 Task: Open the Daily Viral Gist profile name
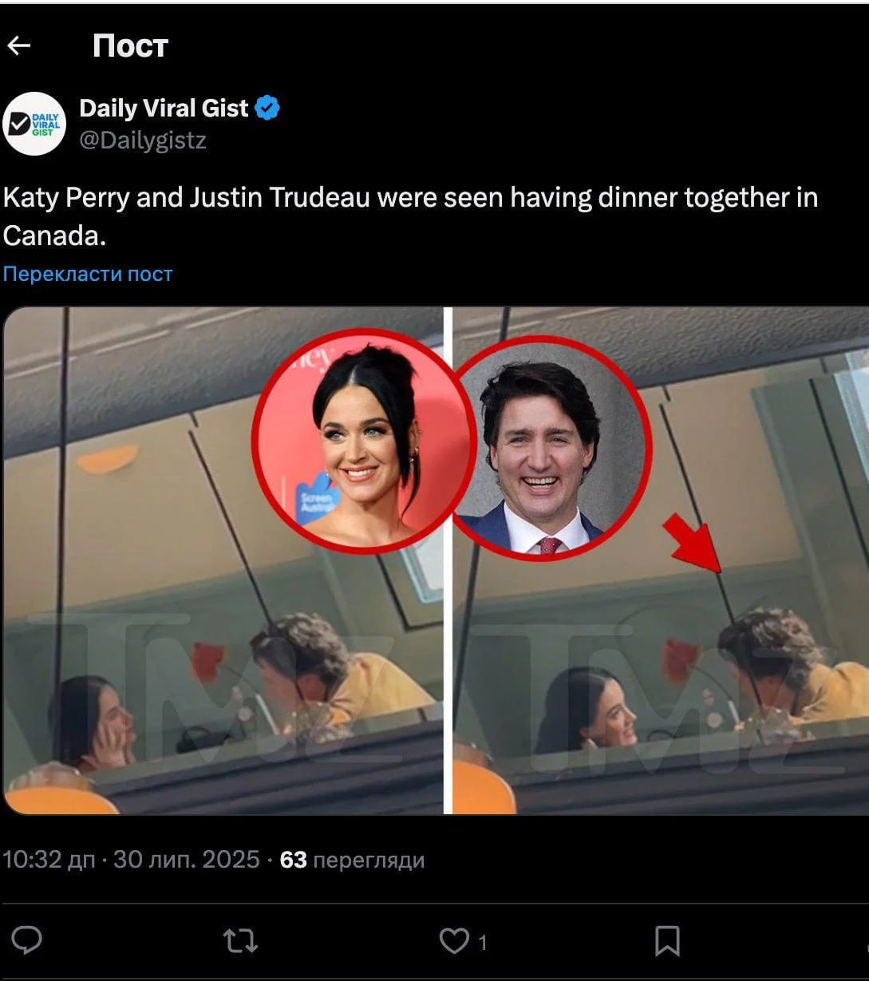tap(164, 108)
